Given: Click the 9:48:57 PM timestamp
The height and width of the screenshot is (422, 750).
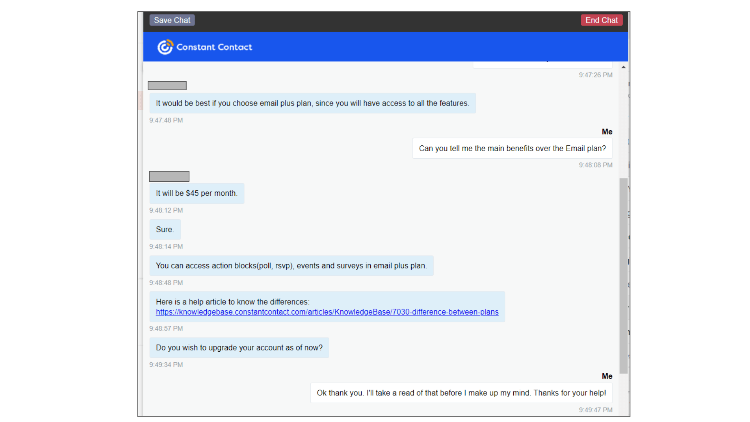Looking at the screenshot, I should [166, 329].
